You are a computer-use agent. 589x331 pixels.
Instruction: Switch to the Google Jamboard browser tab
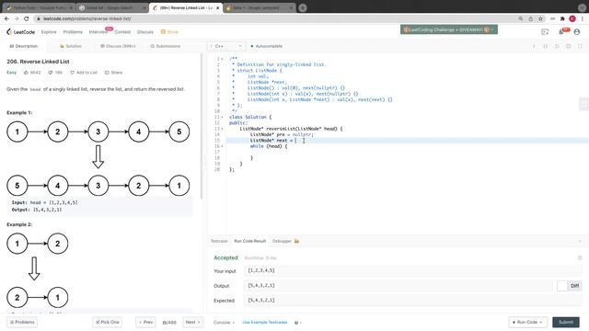point(260,7)
